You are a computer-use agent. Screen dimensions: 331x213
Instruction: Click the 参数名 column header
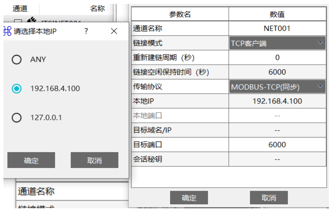[180, 14]
